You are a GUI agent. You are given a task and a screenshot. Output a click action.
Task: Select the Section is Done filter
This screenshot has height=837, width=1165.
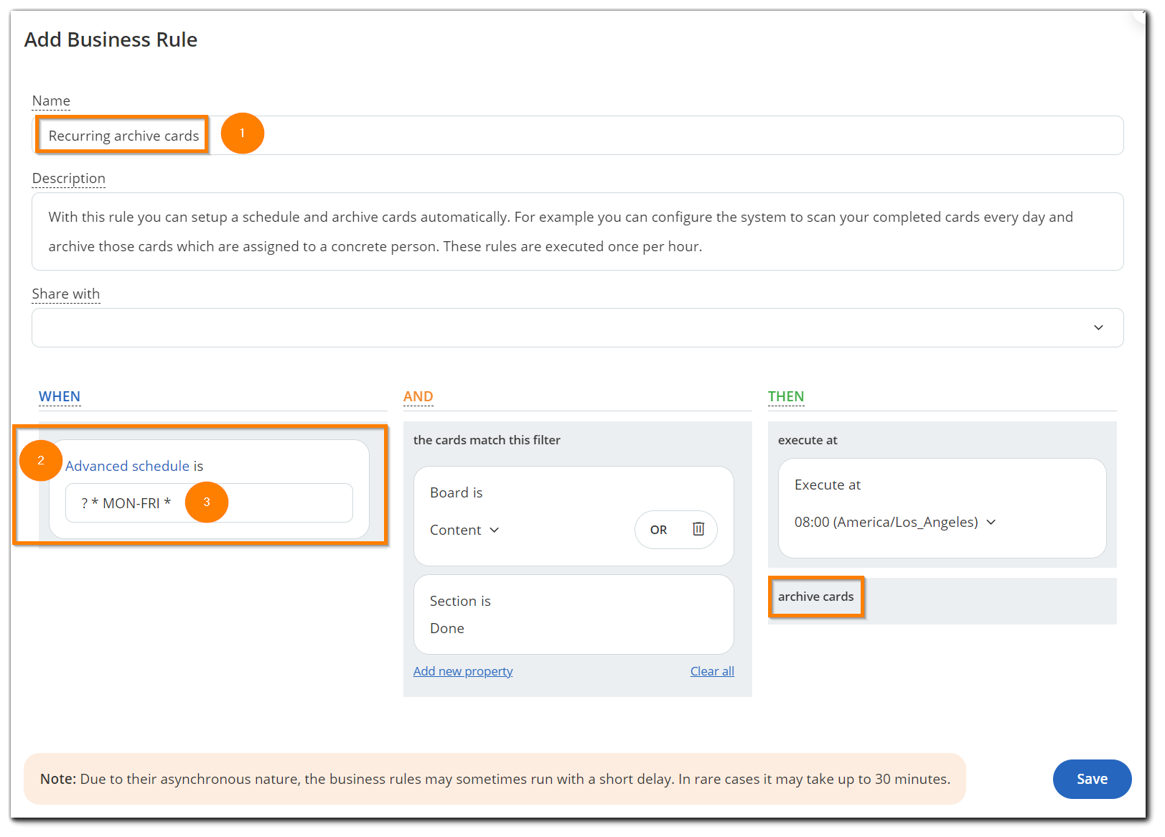573,614
